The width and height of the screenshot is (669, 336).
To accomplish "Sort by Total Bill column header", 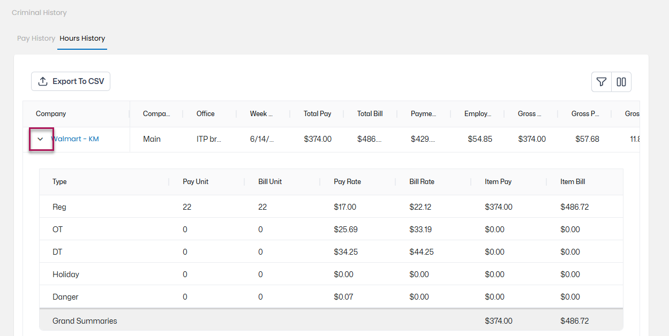I will (x=370, y=114).
